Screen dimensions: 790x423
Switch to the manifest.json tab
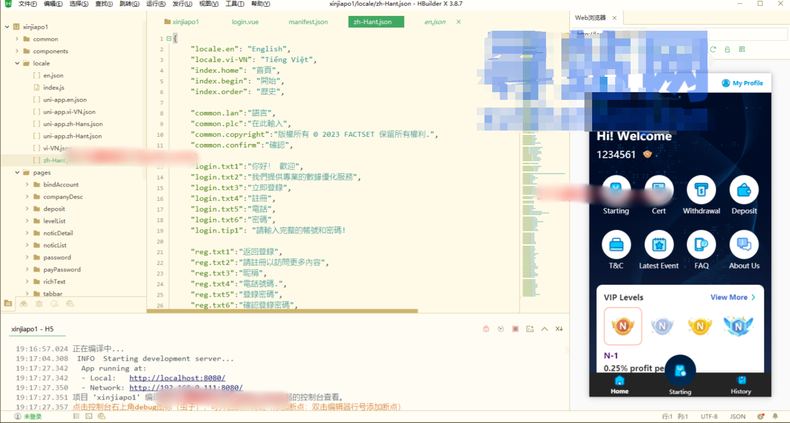pyautogui.click(x=308, y=22)
